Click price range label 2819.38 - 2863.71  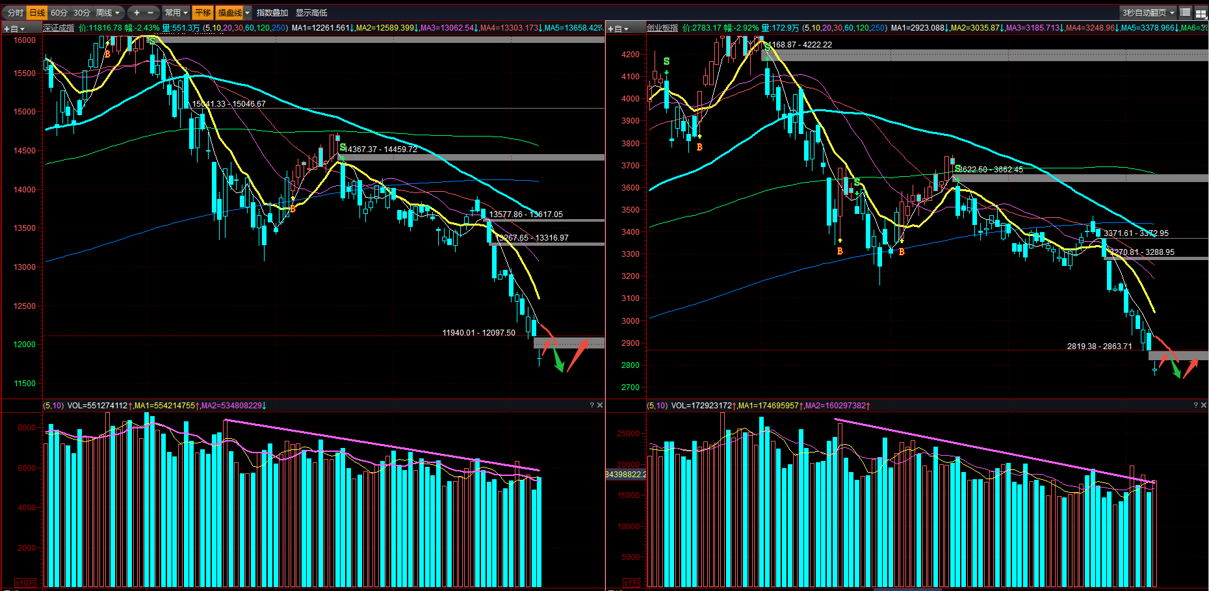(1100, 347)
